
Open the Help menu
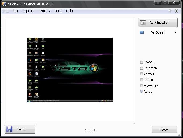pyautogui.click(x=69, y=11)
